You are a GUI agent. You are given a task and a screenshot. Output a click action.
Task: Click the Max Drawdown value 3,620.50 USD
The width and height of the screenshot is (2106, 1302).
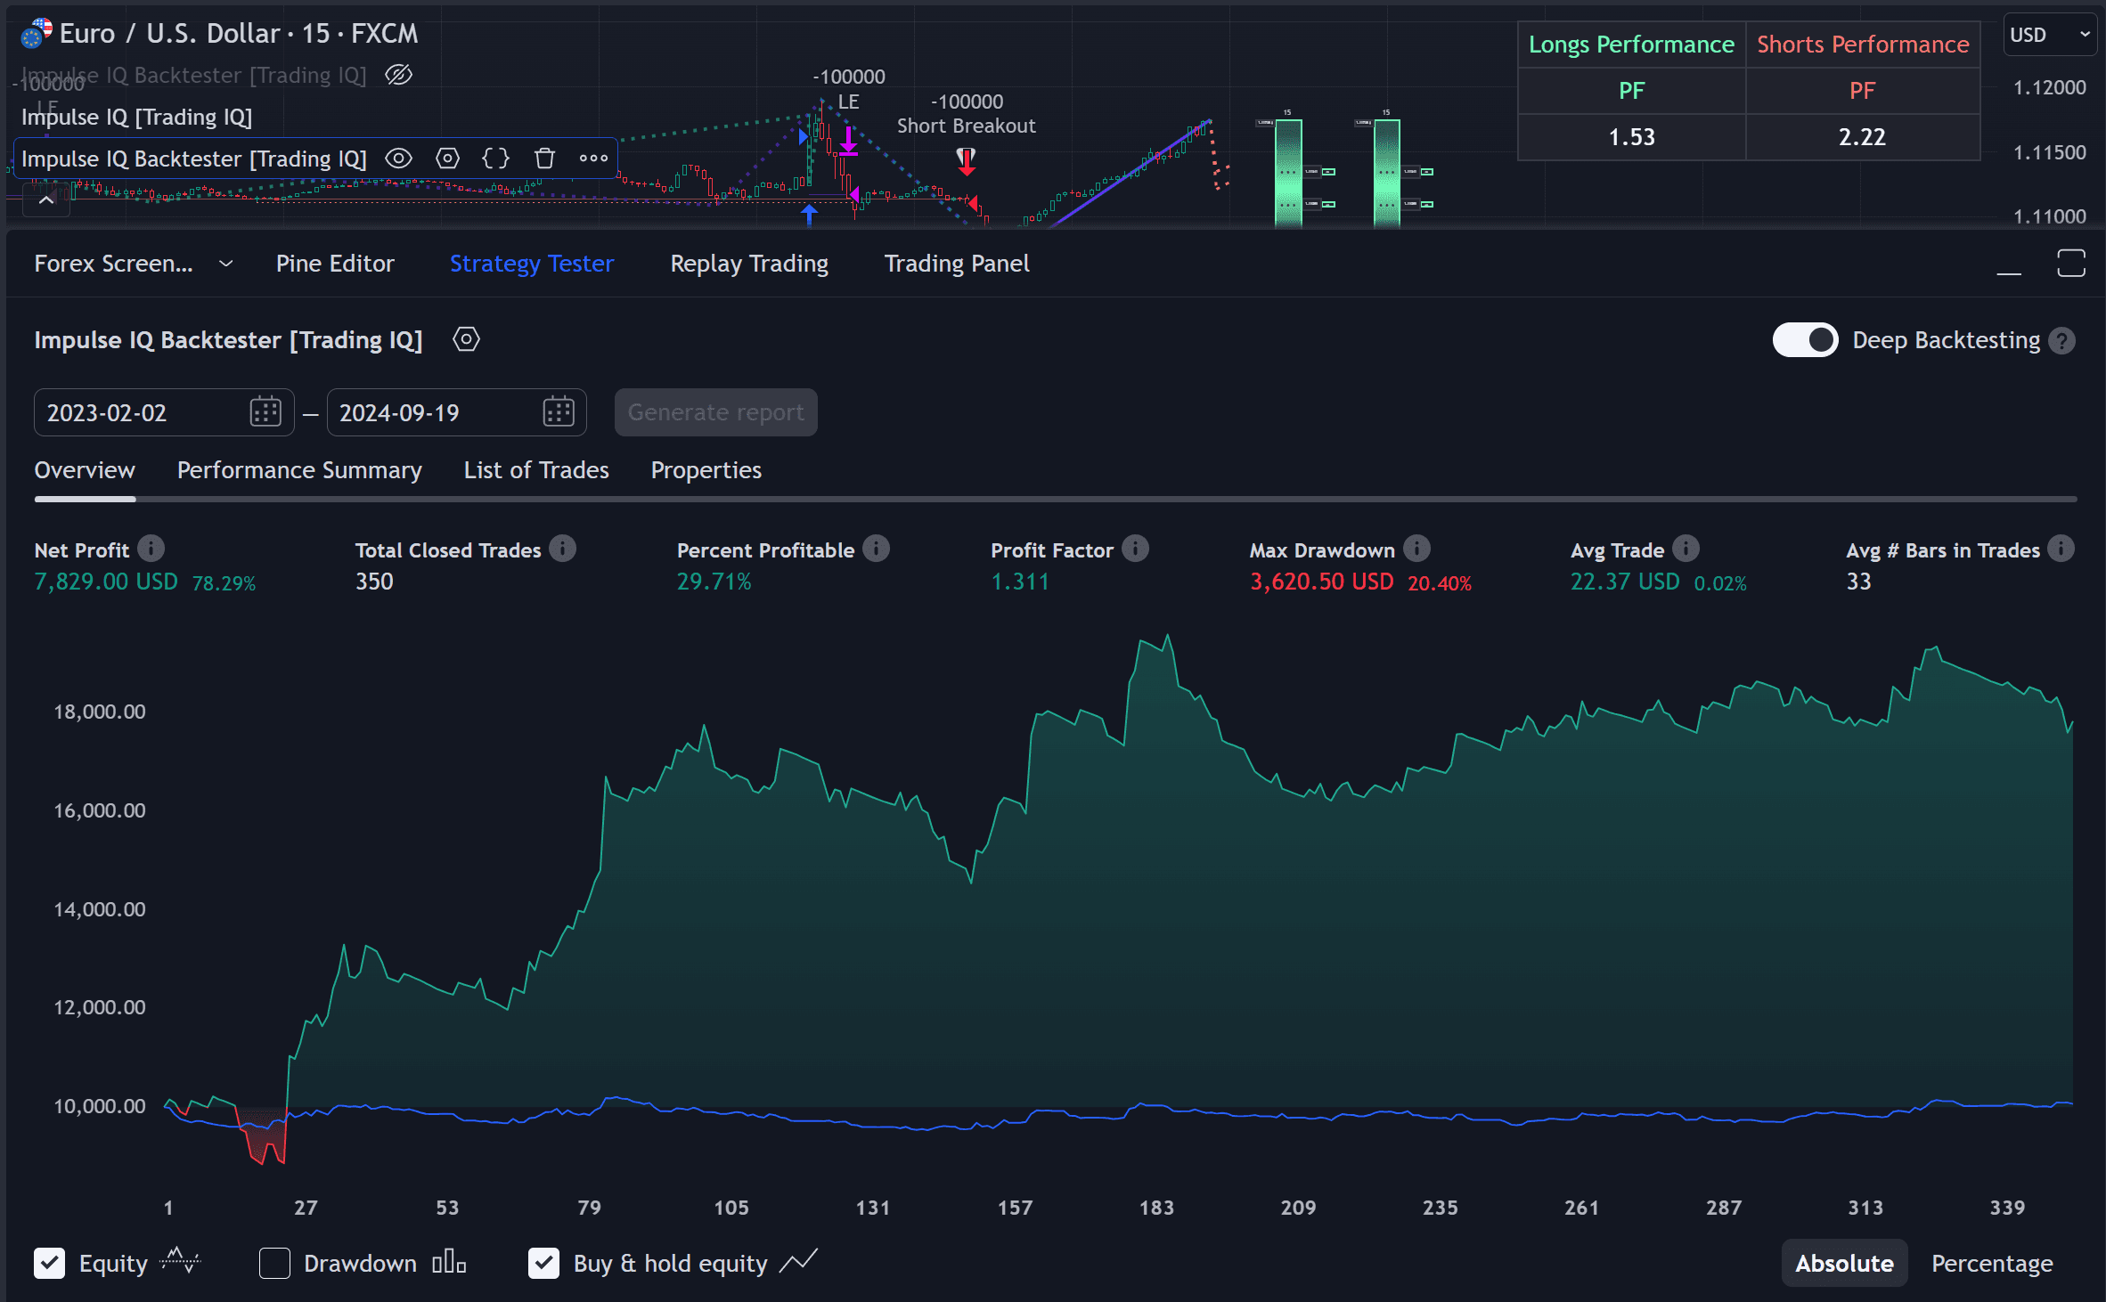tap(1322, 582)
